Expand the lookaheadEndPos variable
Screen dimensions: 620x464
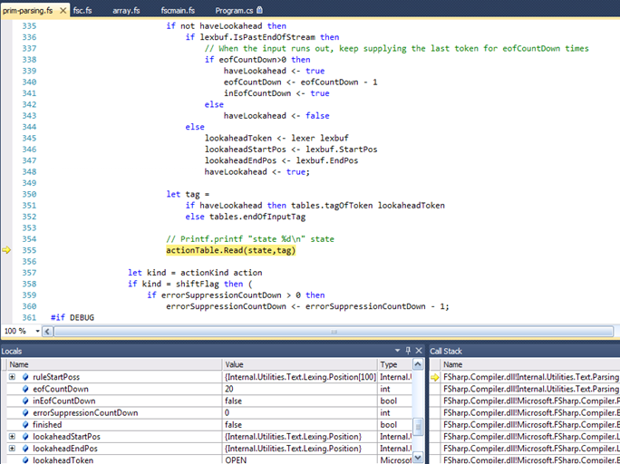[12, 449]
